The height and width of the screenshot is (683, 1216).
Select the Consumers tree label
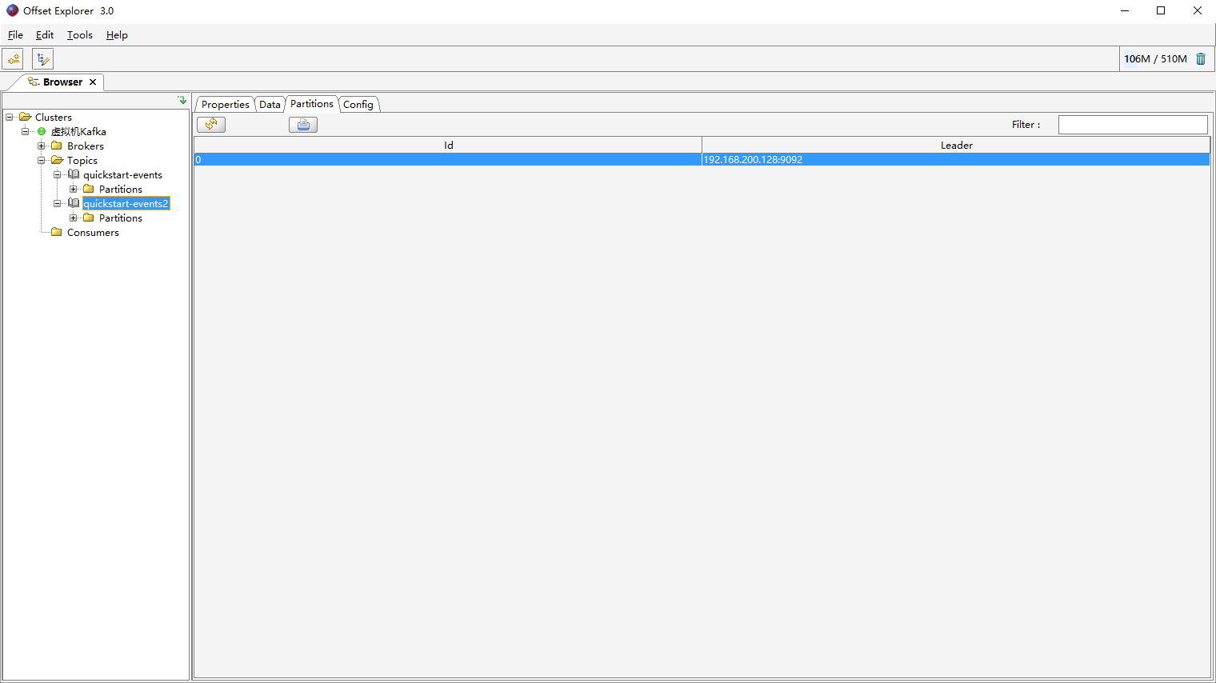(93, 232)
